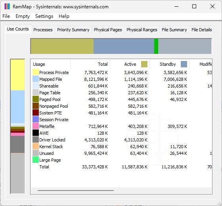Viewport: 222px width, 206px height.
Task: Click the brown Nonpaged Pool color swatch
Action: [x=36, y=106]
